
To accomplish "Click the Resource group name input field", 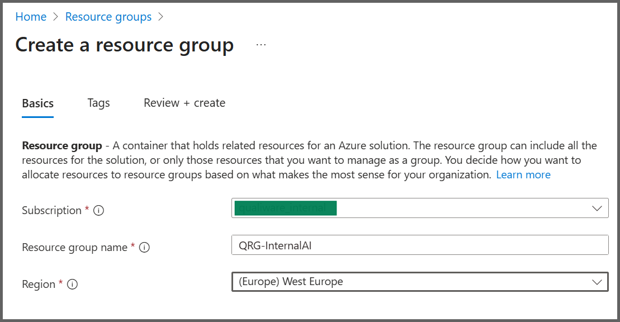I will click(x=419, y=244).
